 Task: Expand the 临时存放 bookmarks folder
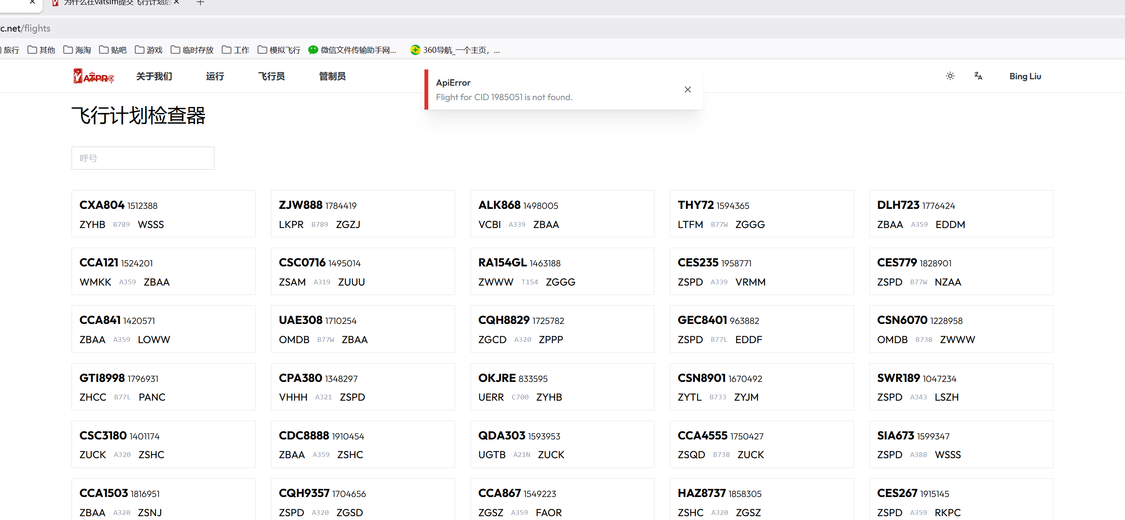click(x=192, y=50)
